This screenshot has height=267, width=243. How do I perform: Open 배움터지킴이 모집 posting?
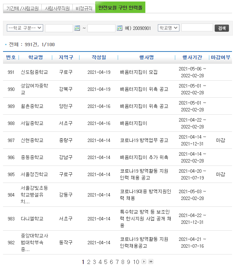[139, 72]
